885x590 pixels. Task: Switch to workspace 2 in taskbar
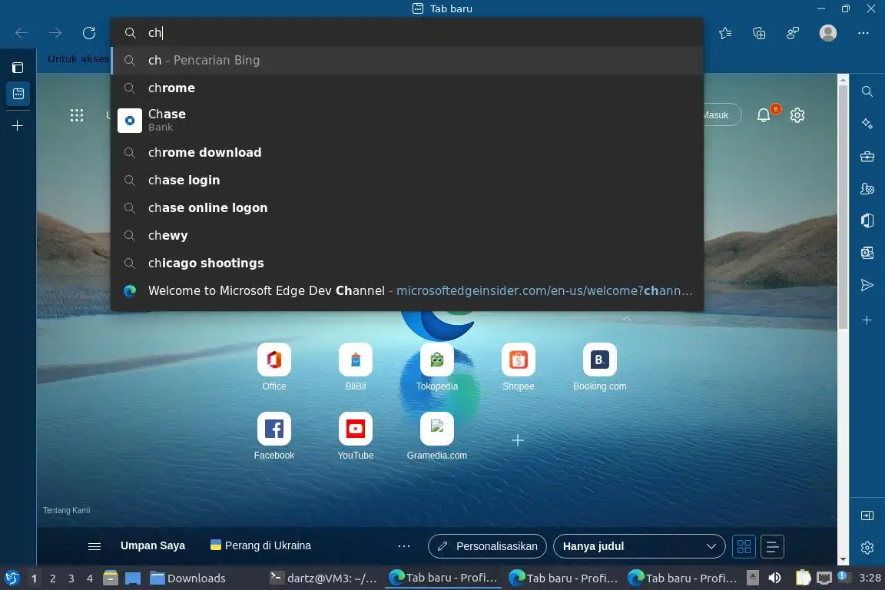[53, 578]
